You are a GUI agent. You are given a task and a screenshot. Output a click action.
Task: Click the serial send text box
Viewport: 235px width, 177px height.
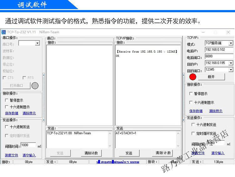tap(77, 140)
